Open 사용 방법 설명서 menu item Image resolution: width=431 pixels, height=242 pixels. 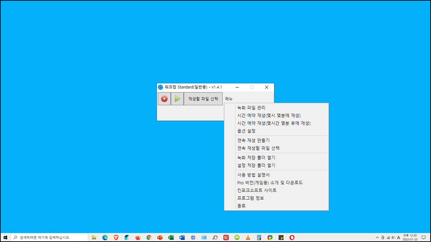(276, 175)
